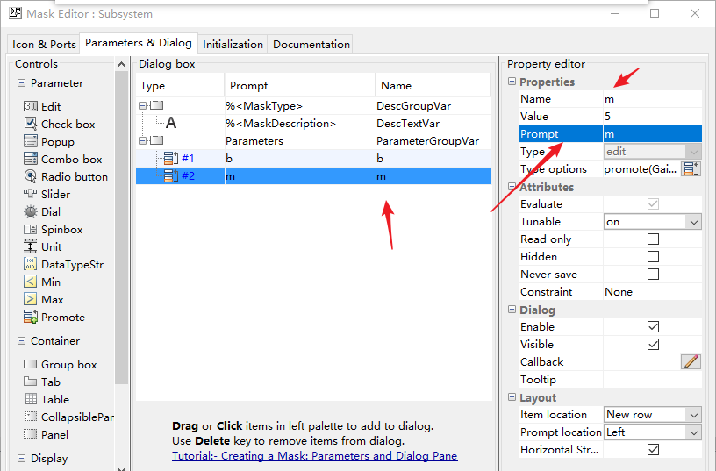716x471 pixels.
Task: Open Type options promote dialog button
Action: point(691,169)
